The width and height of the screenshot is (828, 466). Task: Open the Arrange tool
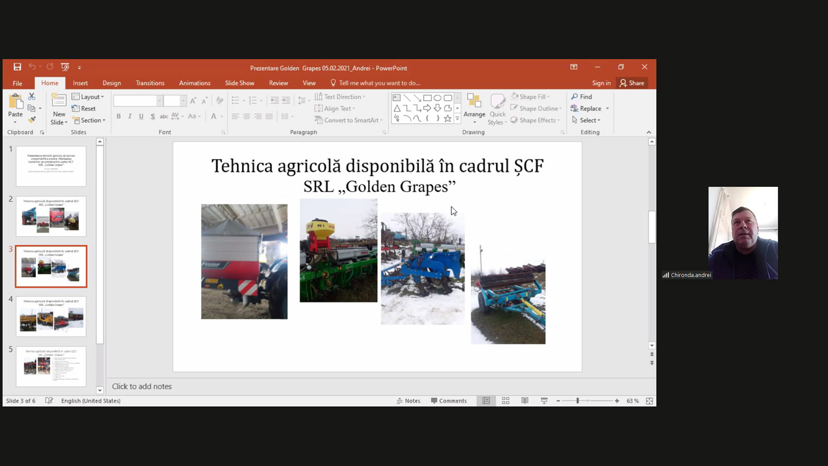[474, 109]
